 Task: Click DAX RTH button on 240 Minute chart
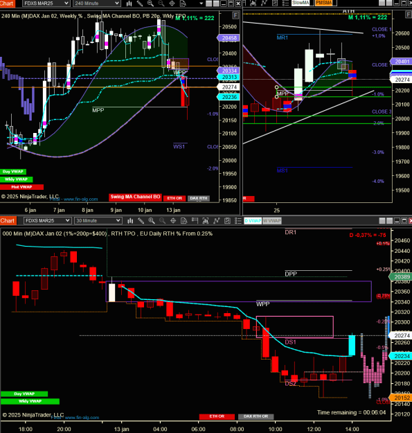tap(199, 198)
